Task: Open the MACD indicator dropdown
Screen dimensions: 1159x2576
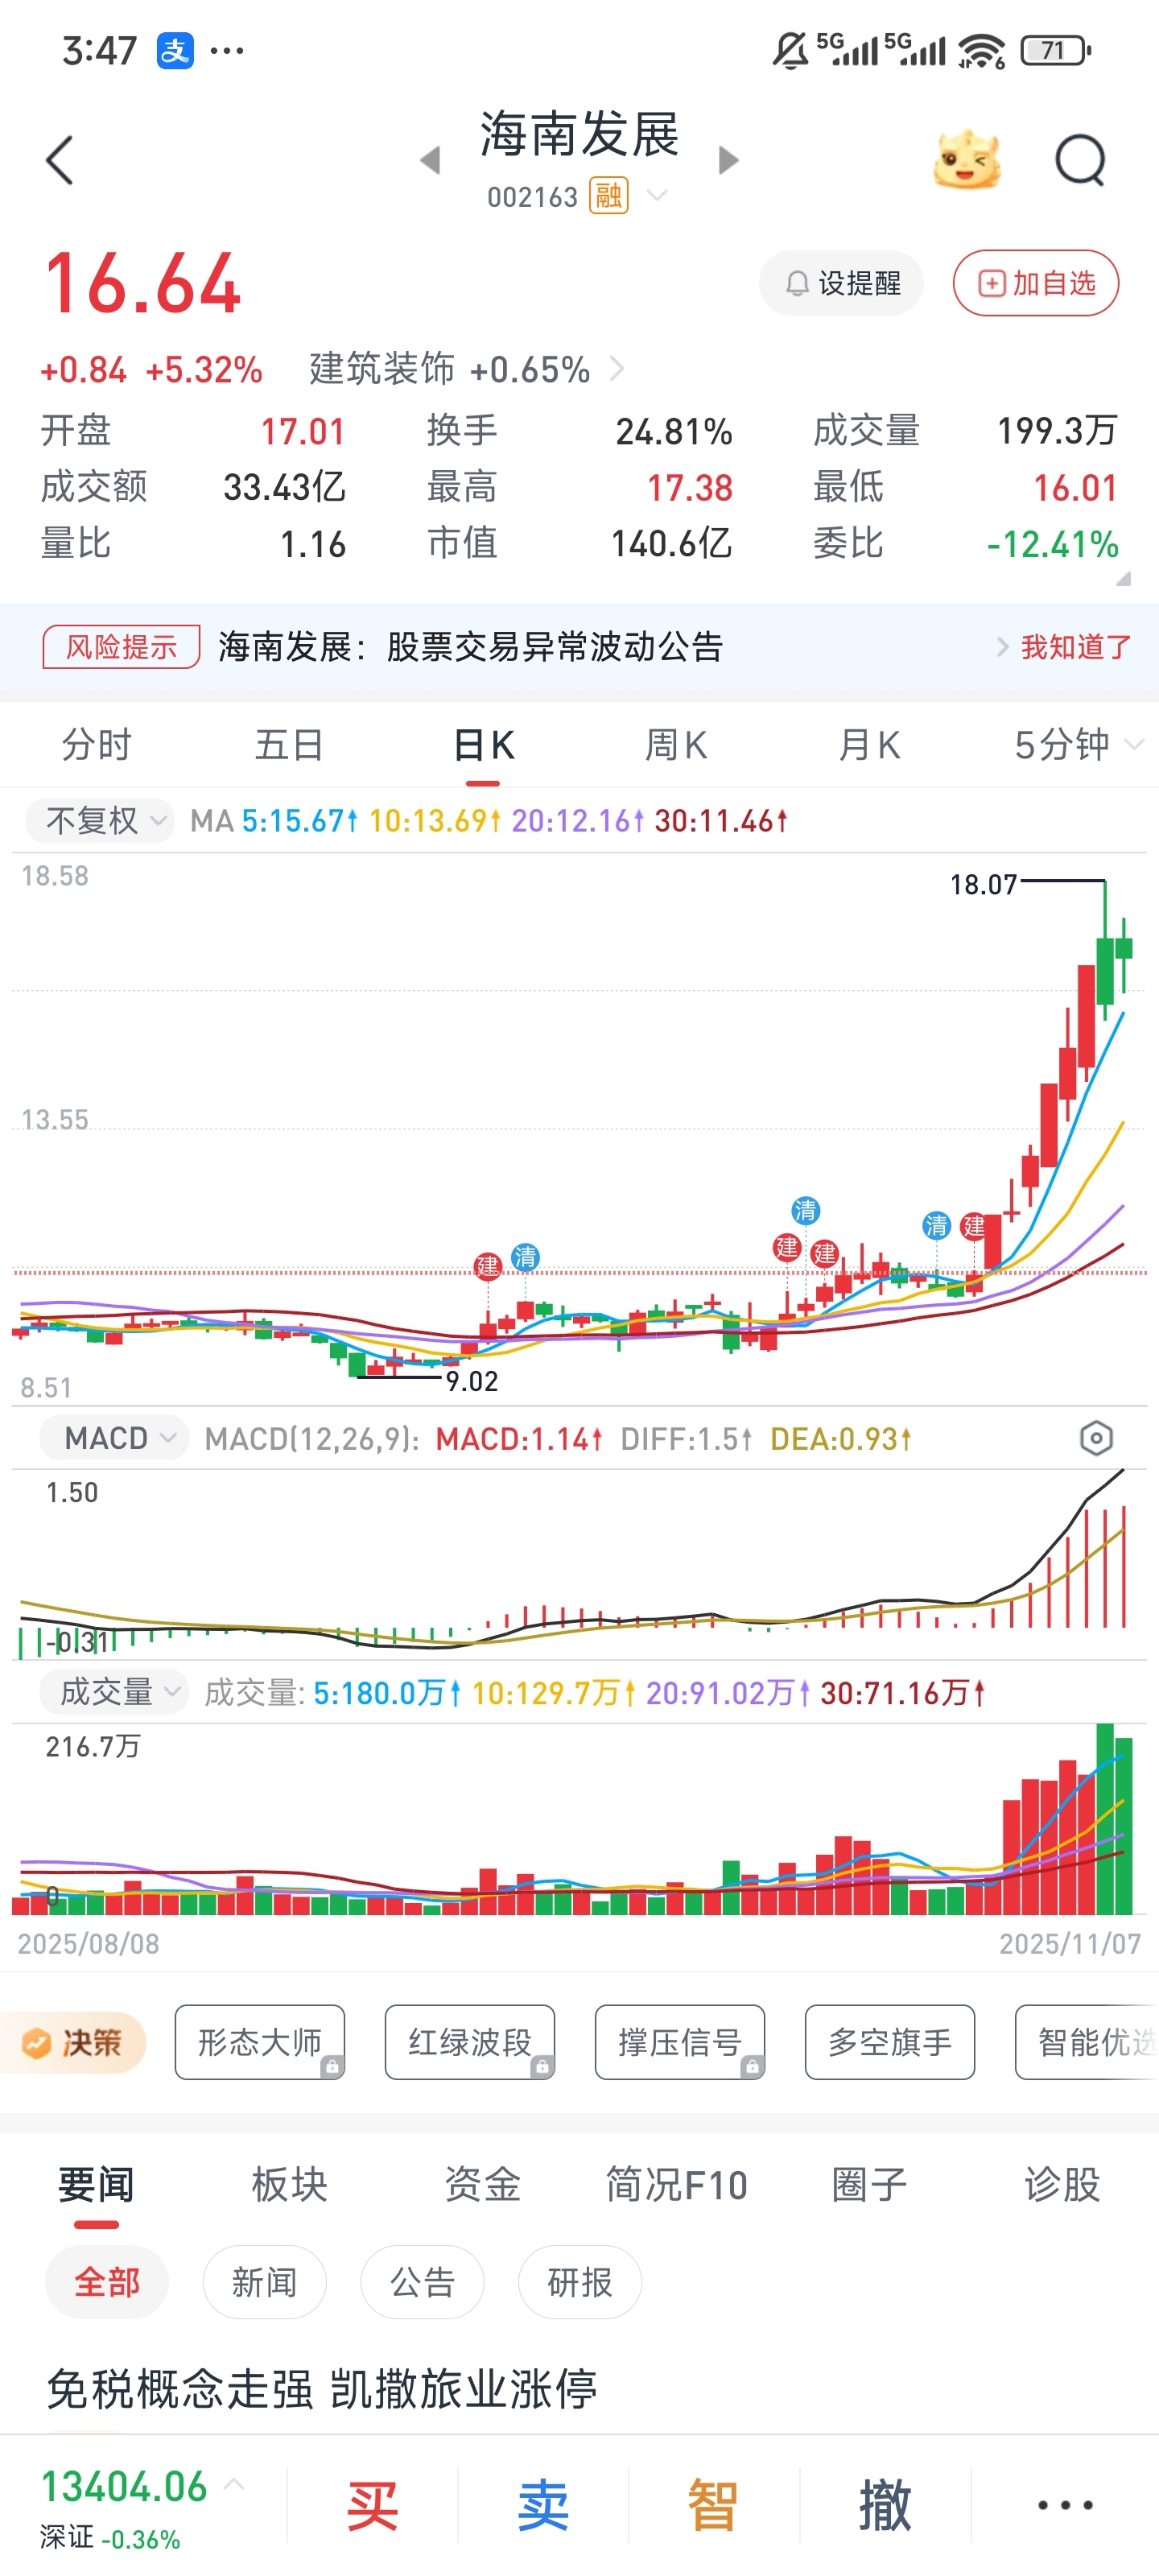Action: 113,1438
